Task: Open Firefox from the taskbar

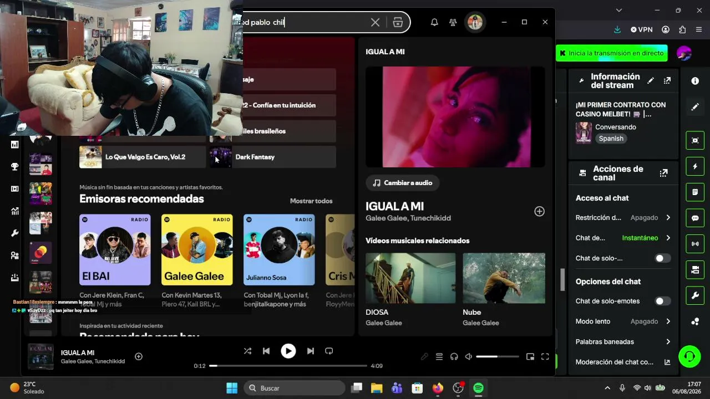Action: (438, 388)
